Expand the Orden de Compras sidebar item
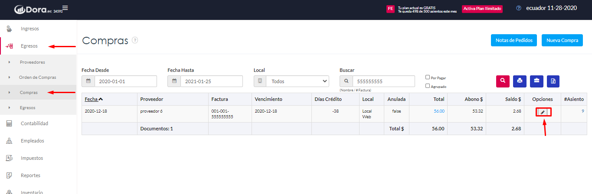The width and height of the screenshot is (592, 194). pos(38,78)
